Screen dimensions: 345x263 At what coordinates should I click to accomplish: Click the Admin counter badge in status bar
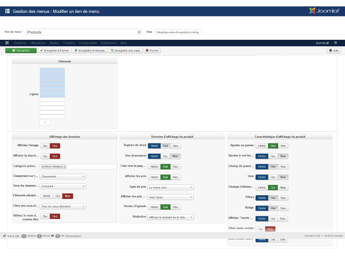(39, 236)
